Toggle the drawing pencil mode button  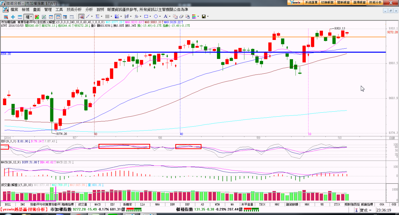click(81, 17)
